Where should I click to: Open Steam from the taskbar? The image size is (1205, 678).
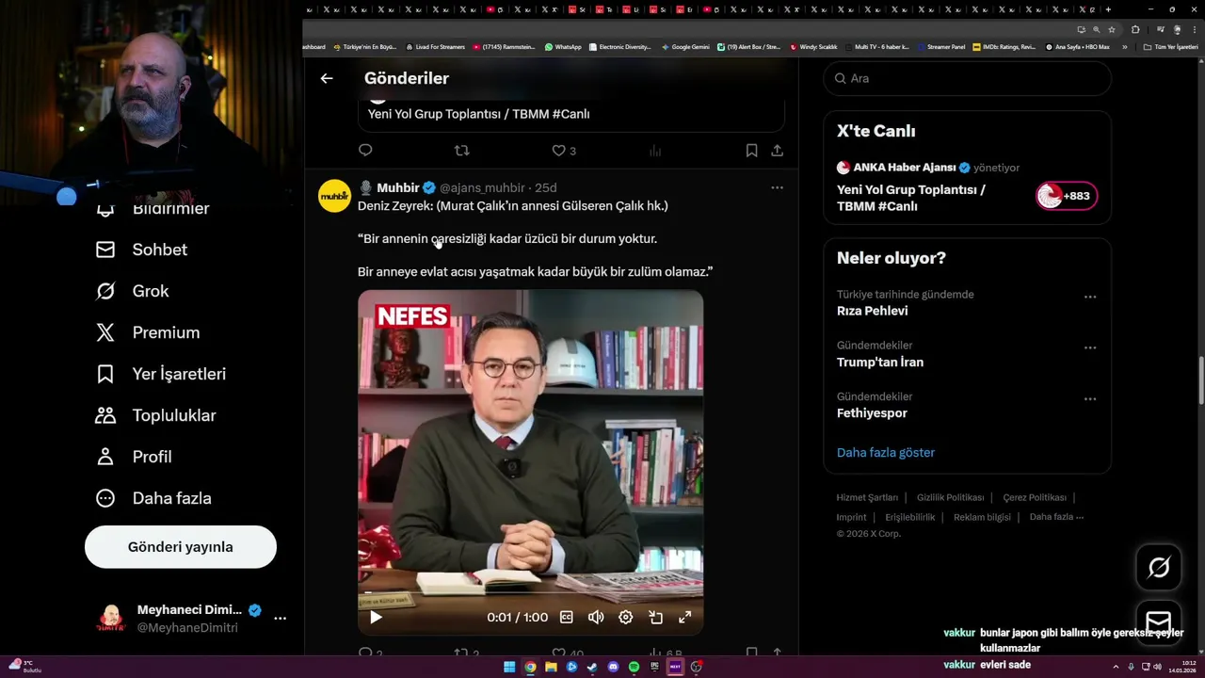point(592,667)
